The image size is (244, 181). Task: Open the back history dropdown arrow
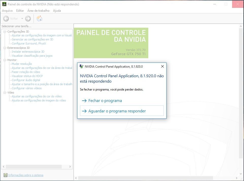22,19
